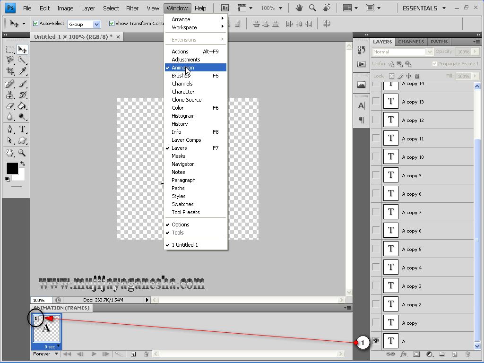Select the Path Selection tool

click(x=10, y=140)
